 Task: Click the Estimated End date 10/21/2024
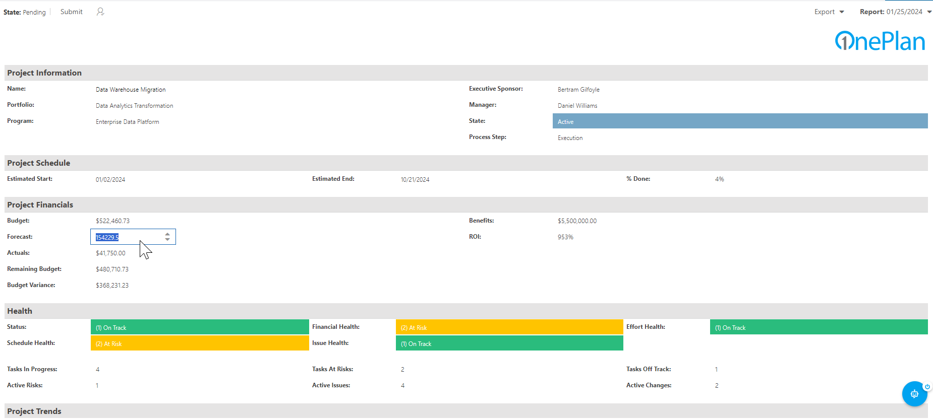coord(415,180)
